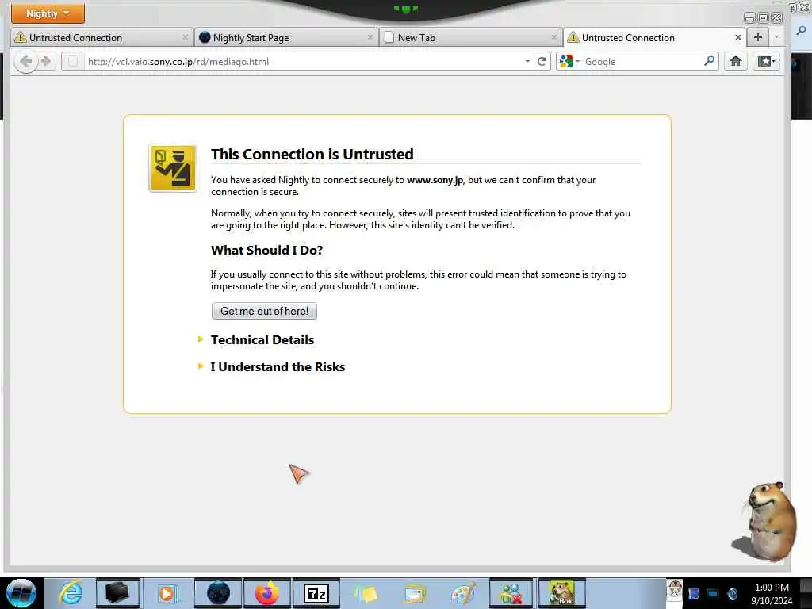
Task: Open the media player taskbar icon
Action: pyautogui.click(x=167, y=593)
